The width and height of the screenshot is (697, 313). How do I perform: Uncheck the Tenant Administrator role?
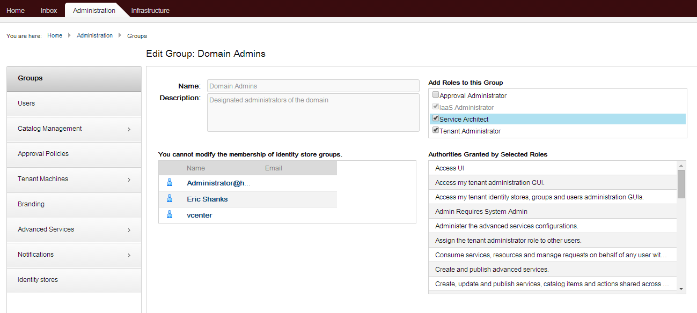coord(436,131)
